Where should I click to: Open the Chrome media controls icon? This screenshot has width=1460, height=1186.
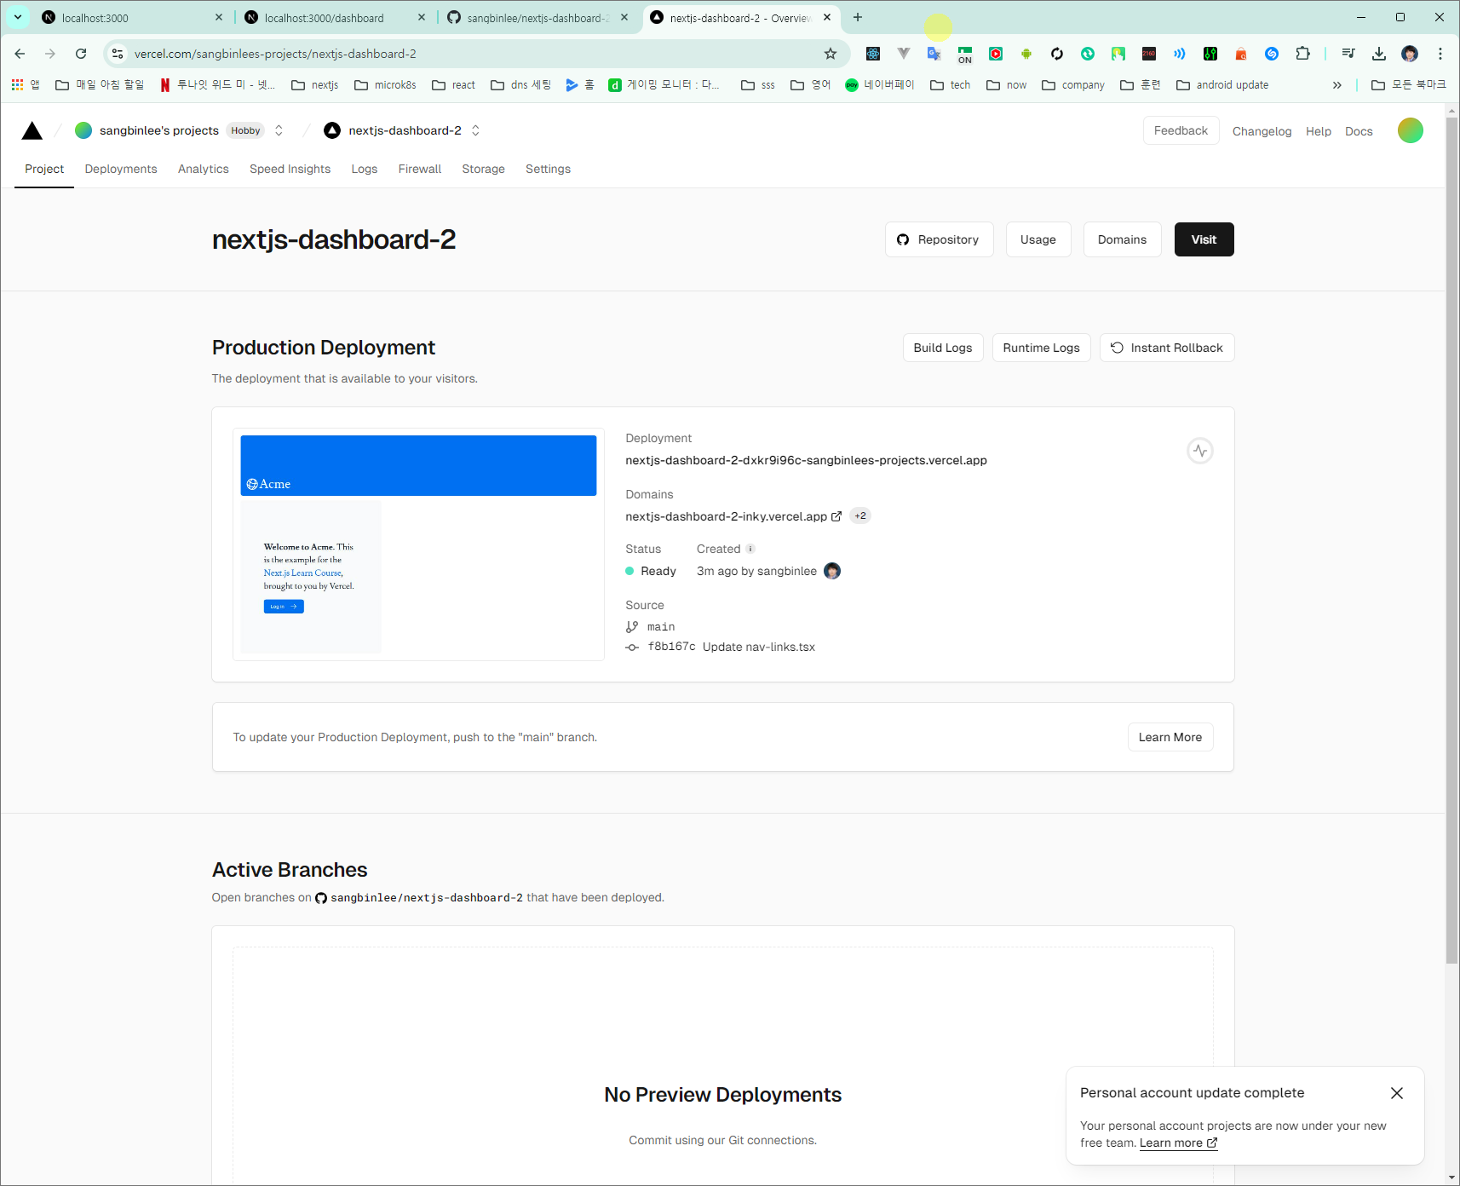1348,54
